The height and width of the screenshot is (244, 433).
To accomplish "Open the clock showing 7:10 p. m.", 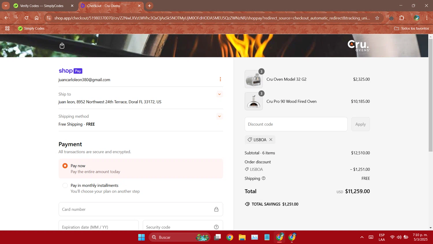I will point(420,237).
